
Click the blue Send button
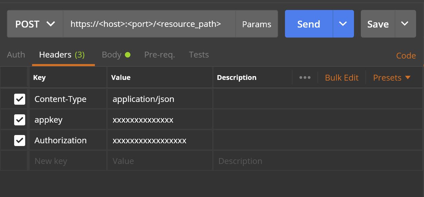[308, 24]
